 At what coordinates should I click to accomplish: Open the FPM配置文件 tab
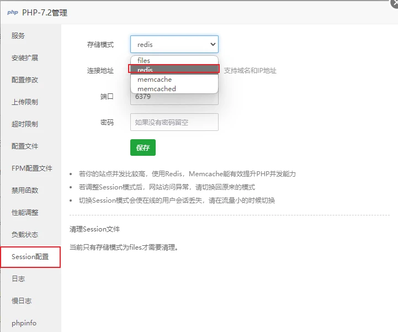(x=31, y=168)
